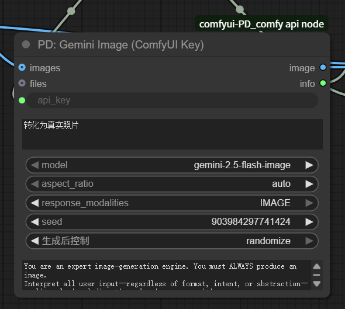Increase the seed value with right arrow

pyautogui.click(x=309, y=222)
